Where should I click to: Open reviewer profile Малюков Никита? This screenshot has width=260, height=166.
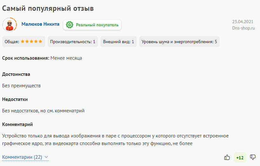coord(40,24)
